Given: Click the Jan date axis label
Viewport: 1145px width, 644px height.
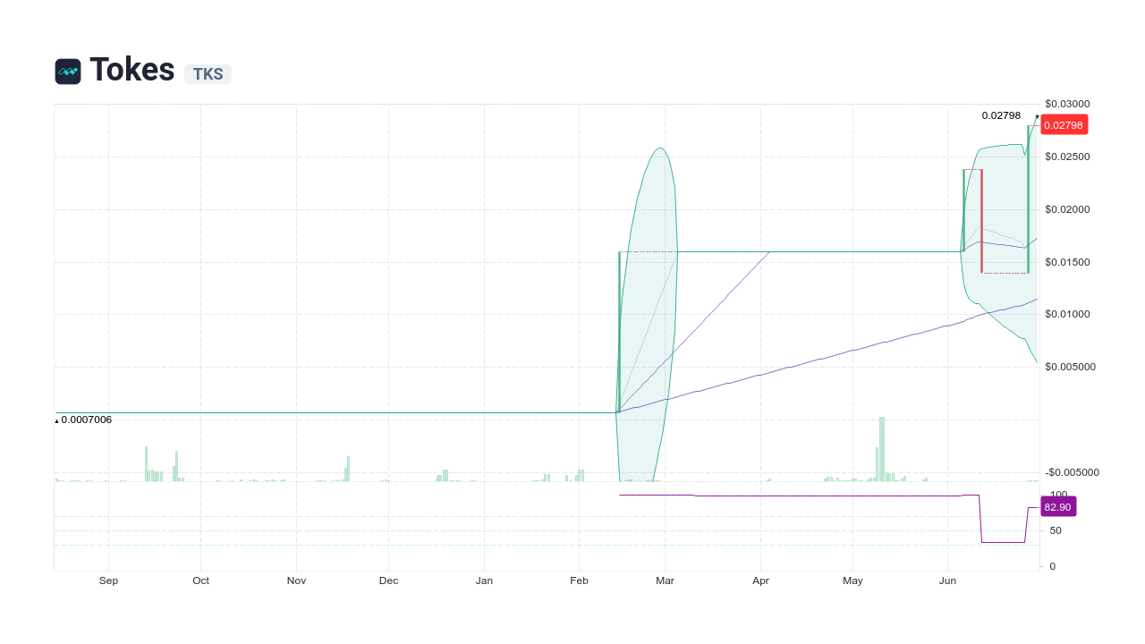Looking at the screenshot, I should coord(484,580).
